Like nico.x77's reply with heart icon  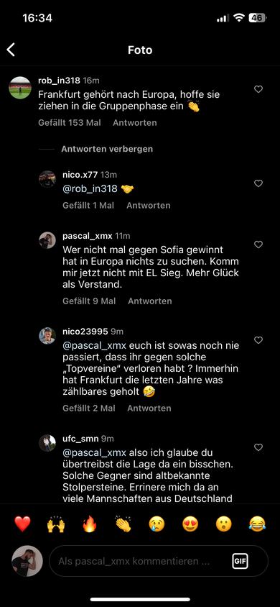pyautogui.click(x=258, y=183)
